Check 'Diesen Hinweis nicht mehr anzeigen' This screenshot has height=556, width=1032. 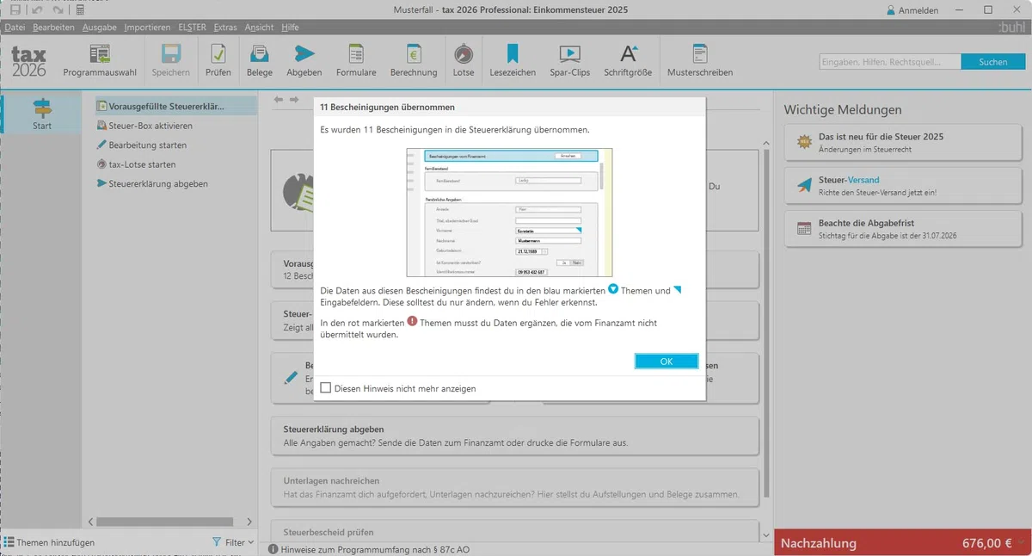tap(325, 388)
